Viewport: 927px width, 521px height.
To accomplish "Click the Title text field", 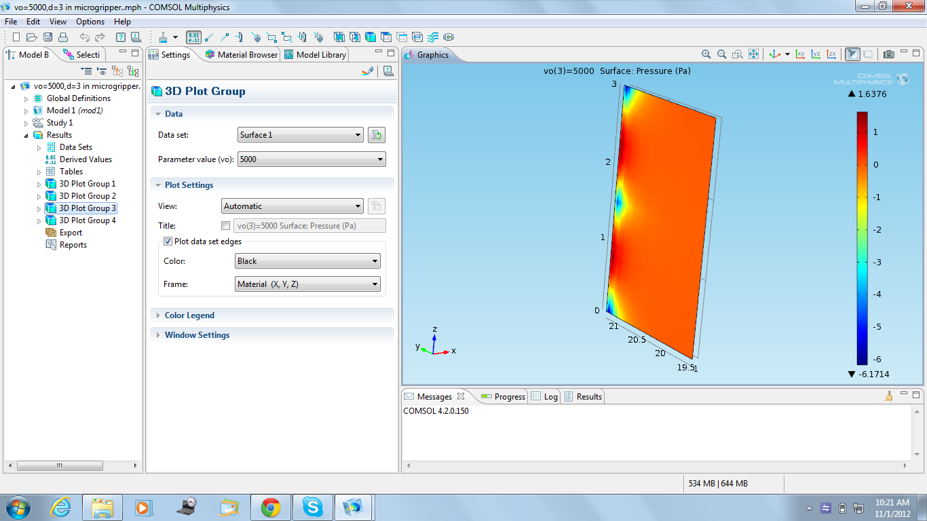I will click(x=309, y=226).
